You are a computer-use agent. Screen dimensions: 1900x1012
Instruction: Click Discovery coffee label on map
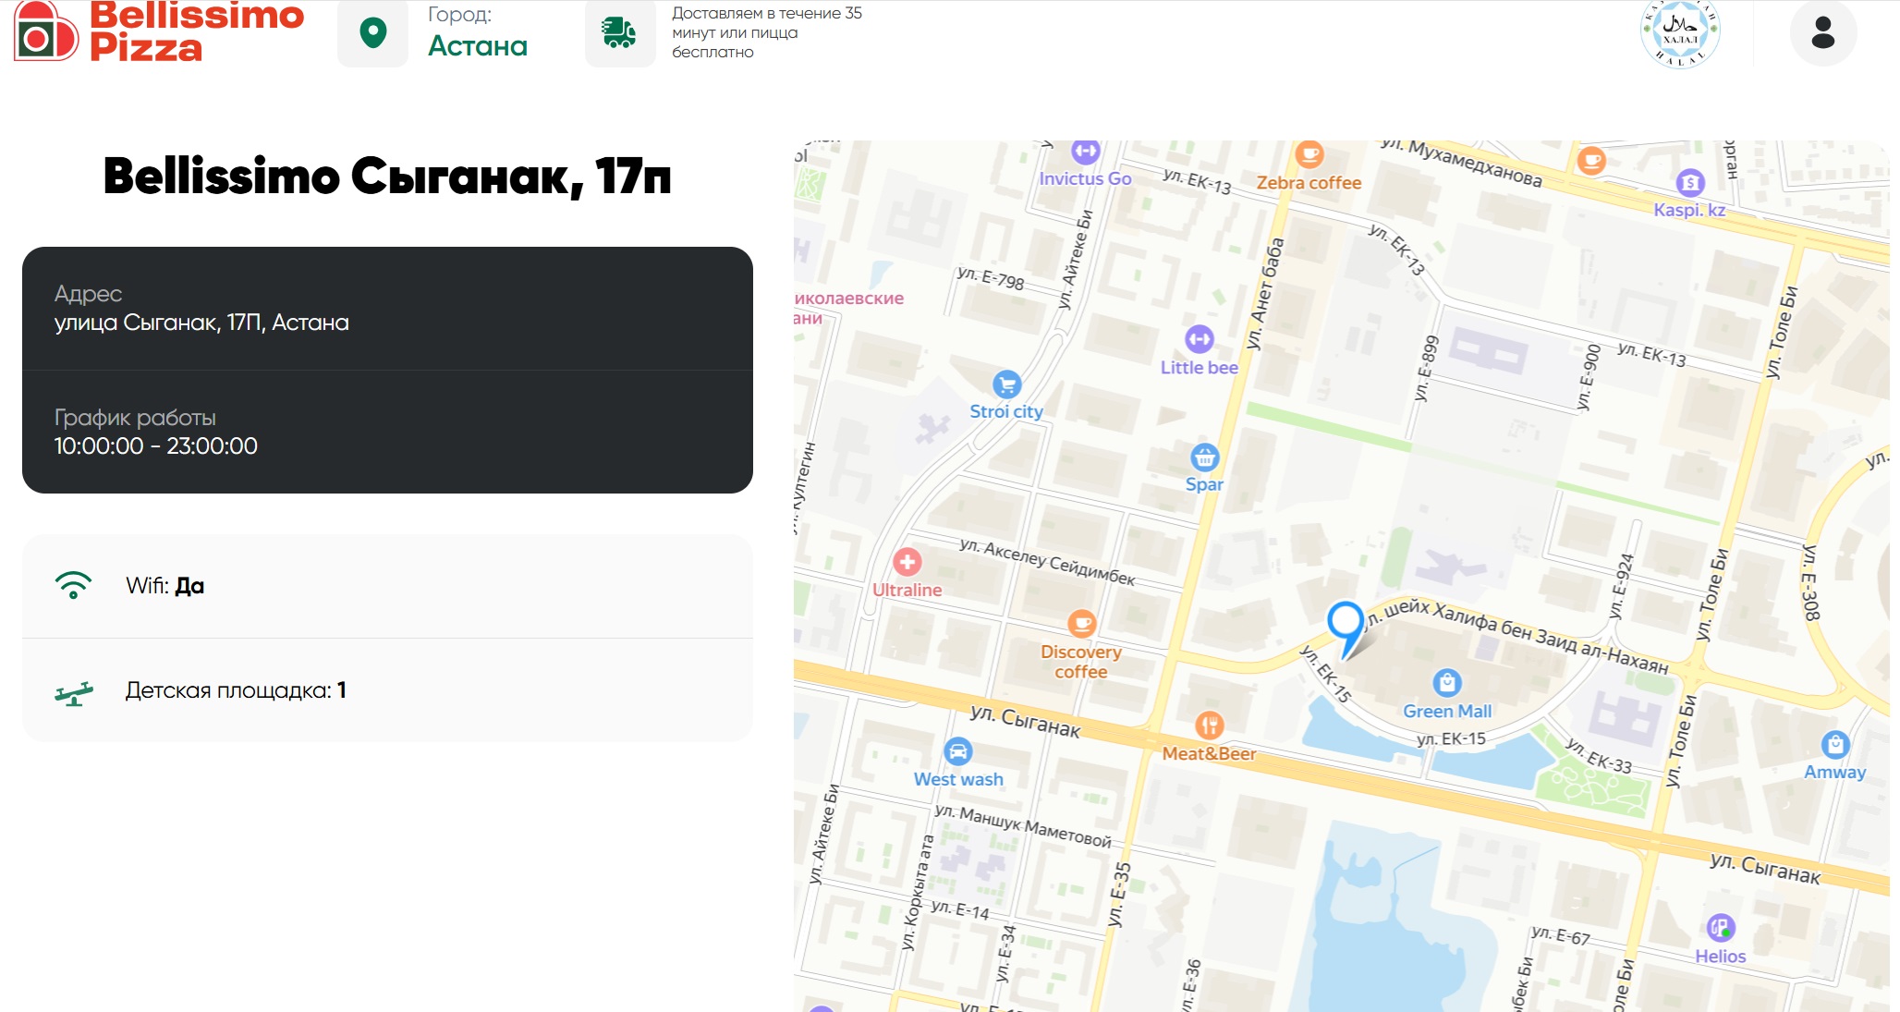1081,662
